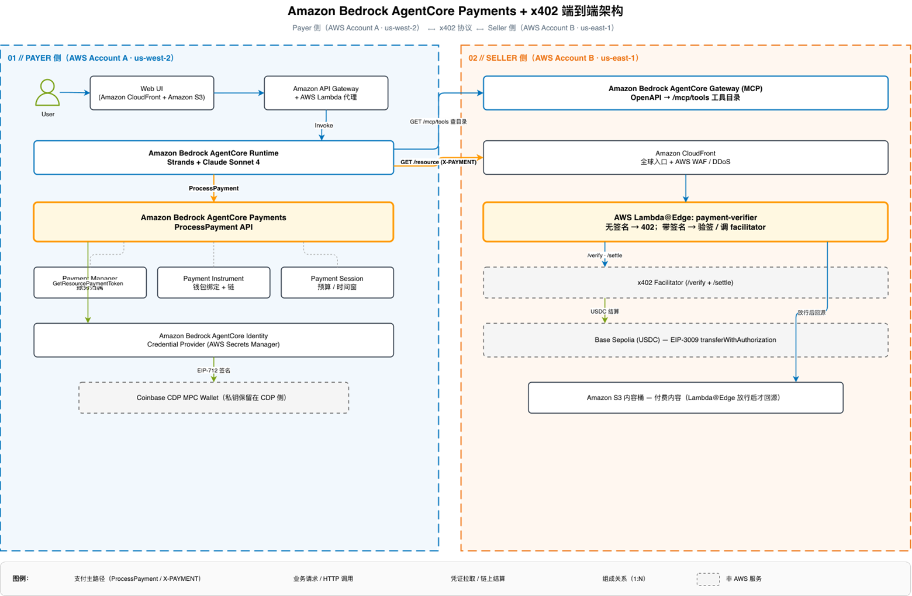The height and width of the screenshot is (596, 912).
Task: Click the Payment Session box
Action: pyautogui.click(x=337, y=283)
